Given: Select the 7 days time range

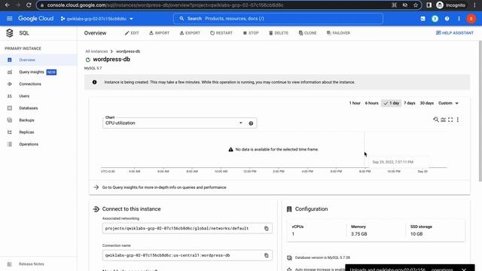Looking at the screenshot, I should point(409,103).
